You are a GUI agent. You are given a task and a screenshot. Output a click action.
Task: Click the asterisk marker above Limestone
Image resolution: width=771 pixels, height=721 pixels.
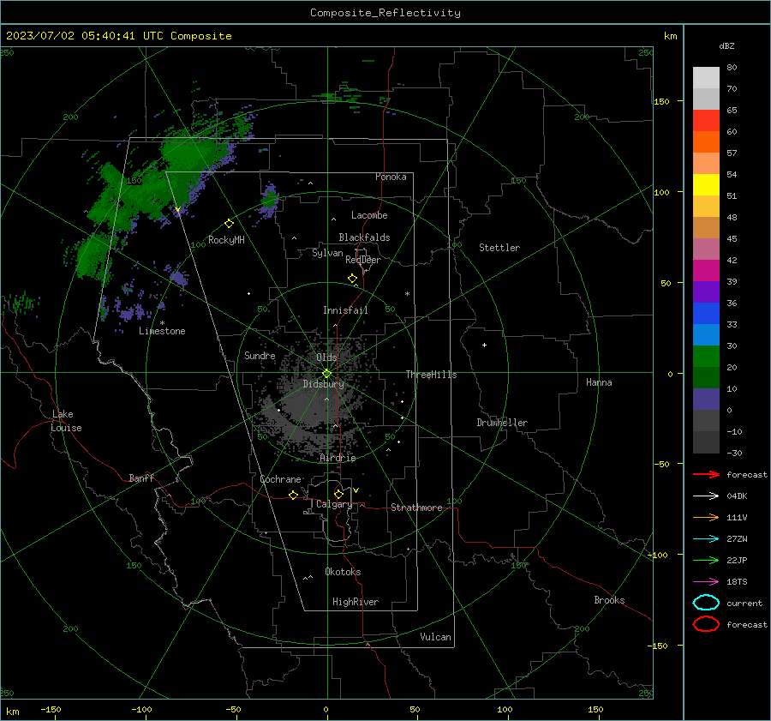(x=162, y=323)
